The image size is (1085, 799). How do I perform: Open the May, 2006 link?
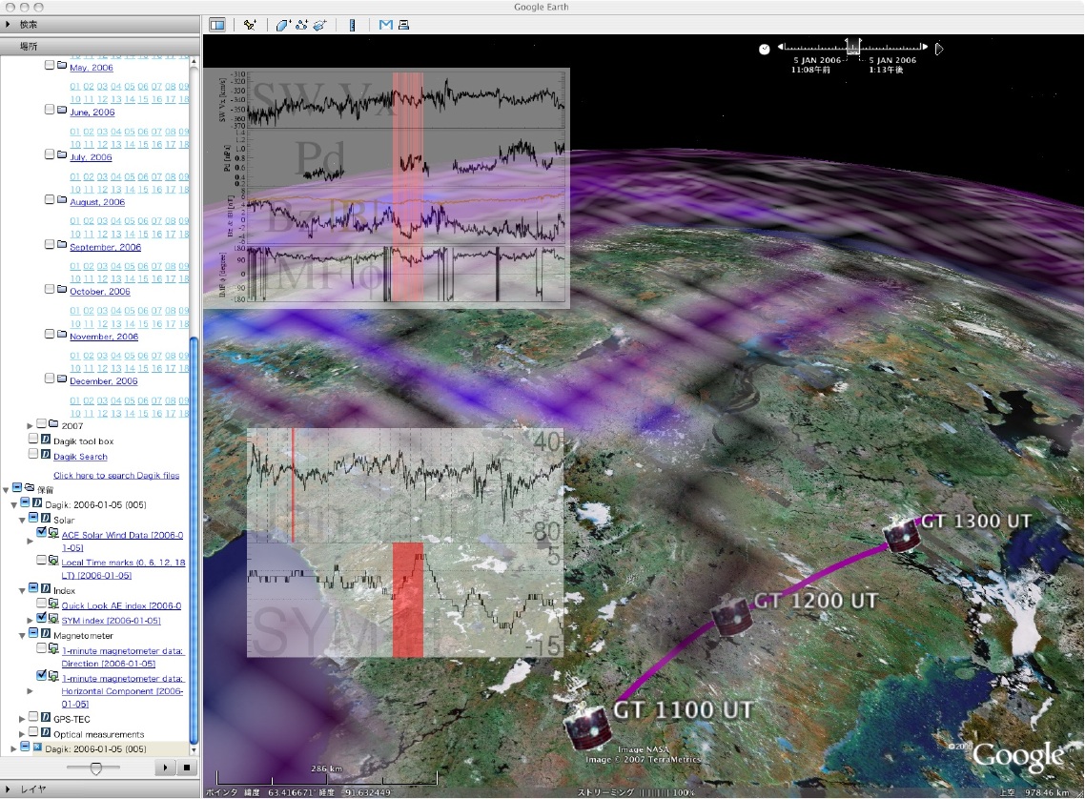(x=92, y=68)
